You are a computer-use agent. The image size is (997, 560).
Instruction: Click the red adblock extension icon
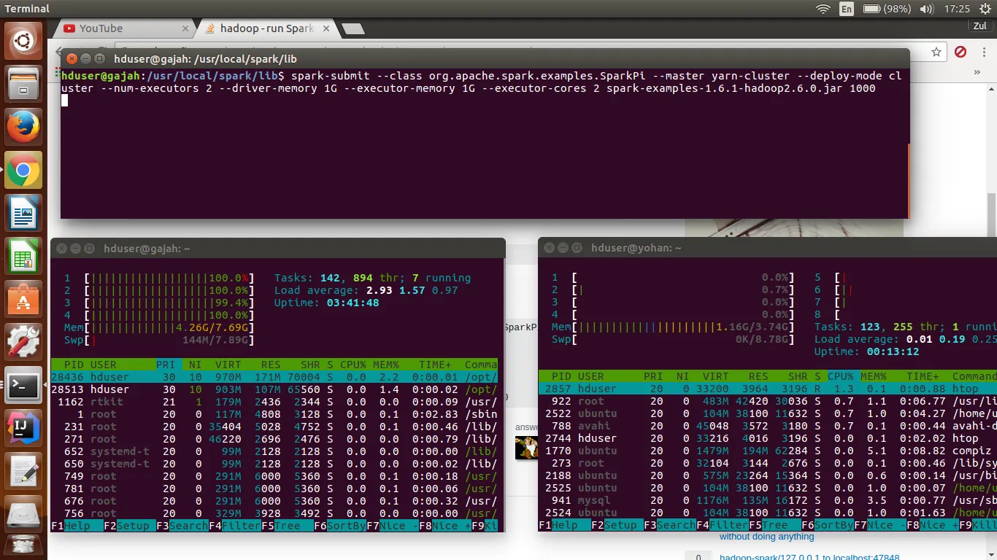click(x=961, y=52)
